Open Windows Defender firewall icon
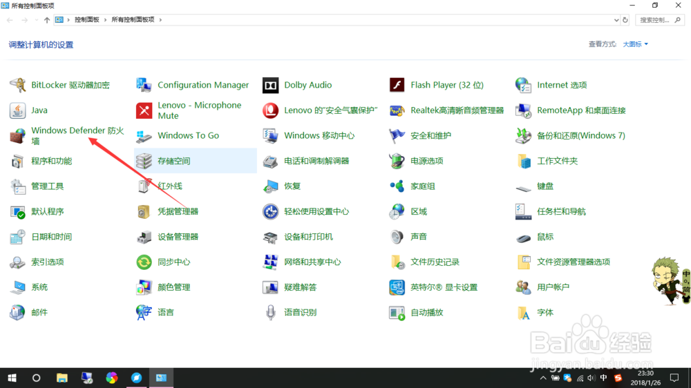The image size is (691, 388). (18, 135)
